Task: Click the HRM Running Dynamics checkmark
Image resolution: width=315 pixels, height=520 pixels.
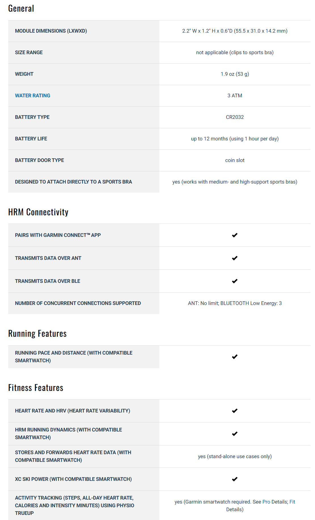Action: (234, 434)
